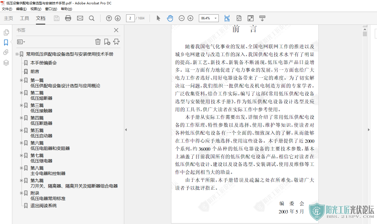The width and height of the screenshot is (377, 224).
Task: Open page thumbnails panel icon
Action: tap(6, 33)
